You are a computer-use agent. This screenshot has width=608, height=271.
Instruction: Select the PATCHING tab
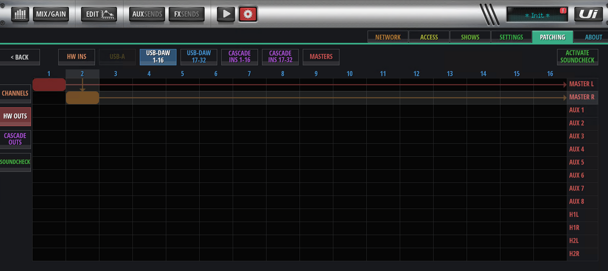(552, 37)
